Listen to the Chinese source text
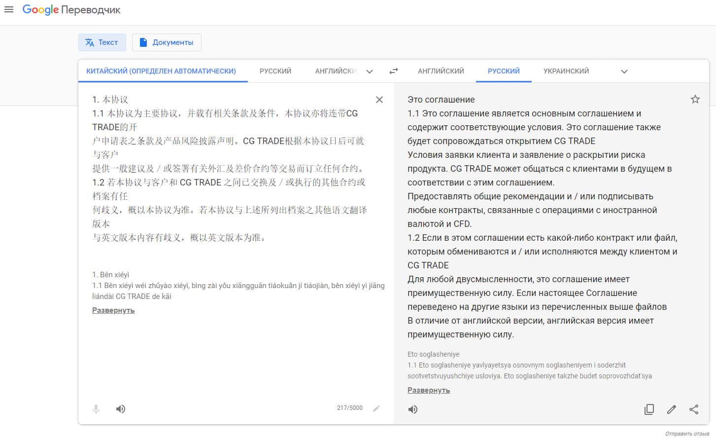 120,409
